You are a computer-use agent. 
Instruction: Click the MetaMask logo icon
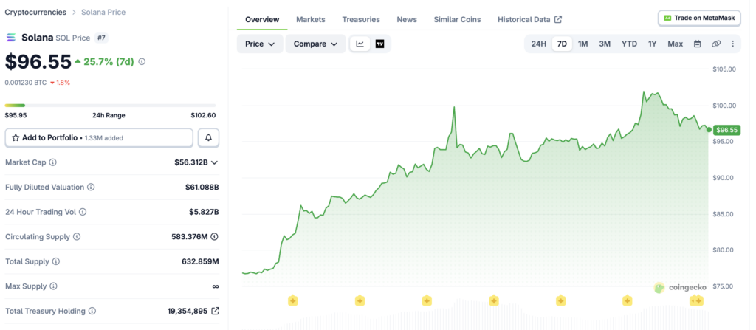point(667,18)
